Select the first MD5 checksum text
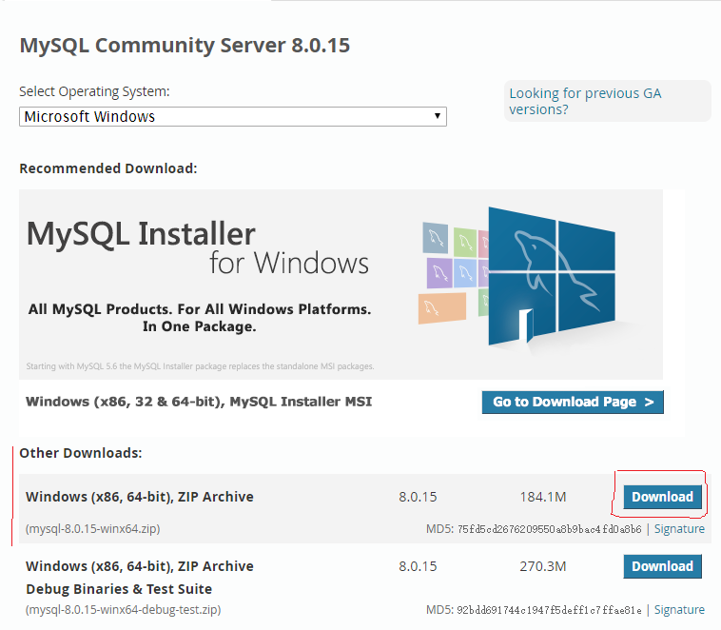Image resolution: width=721 pixels, height=630 pixels. [534, 529]
